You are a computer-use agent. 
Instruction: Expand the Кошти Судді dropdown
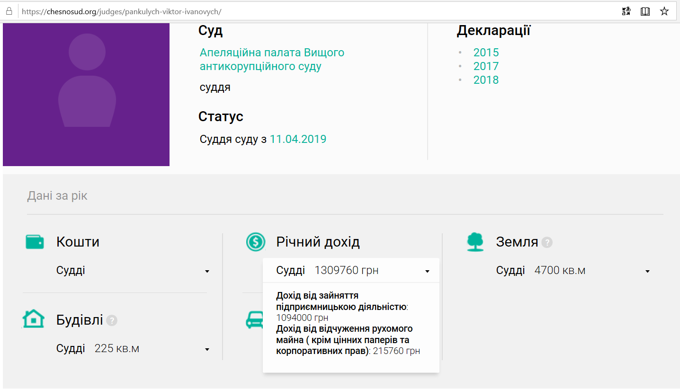tap(207, 271)
